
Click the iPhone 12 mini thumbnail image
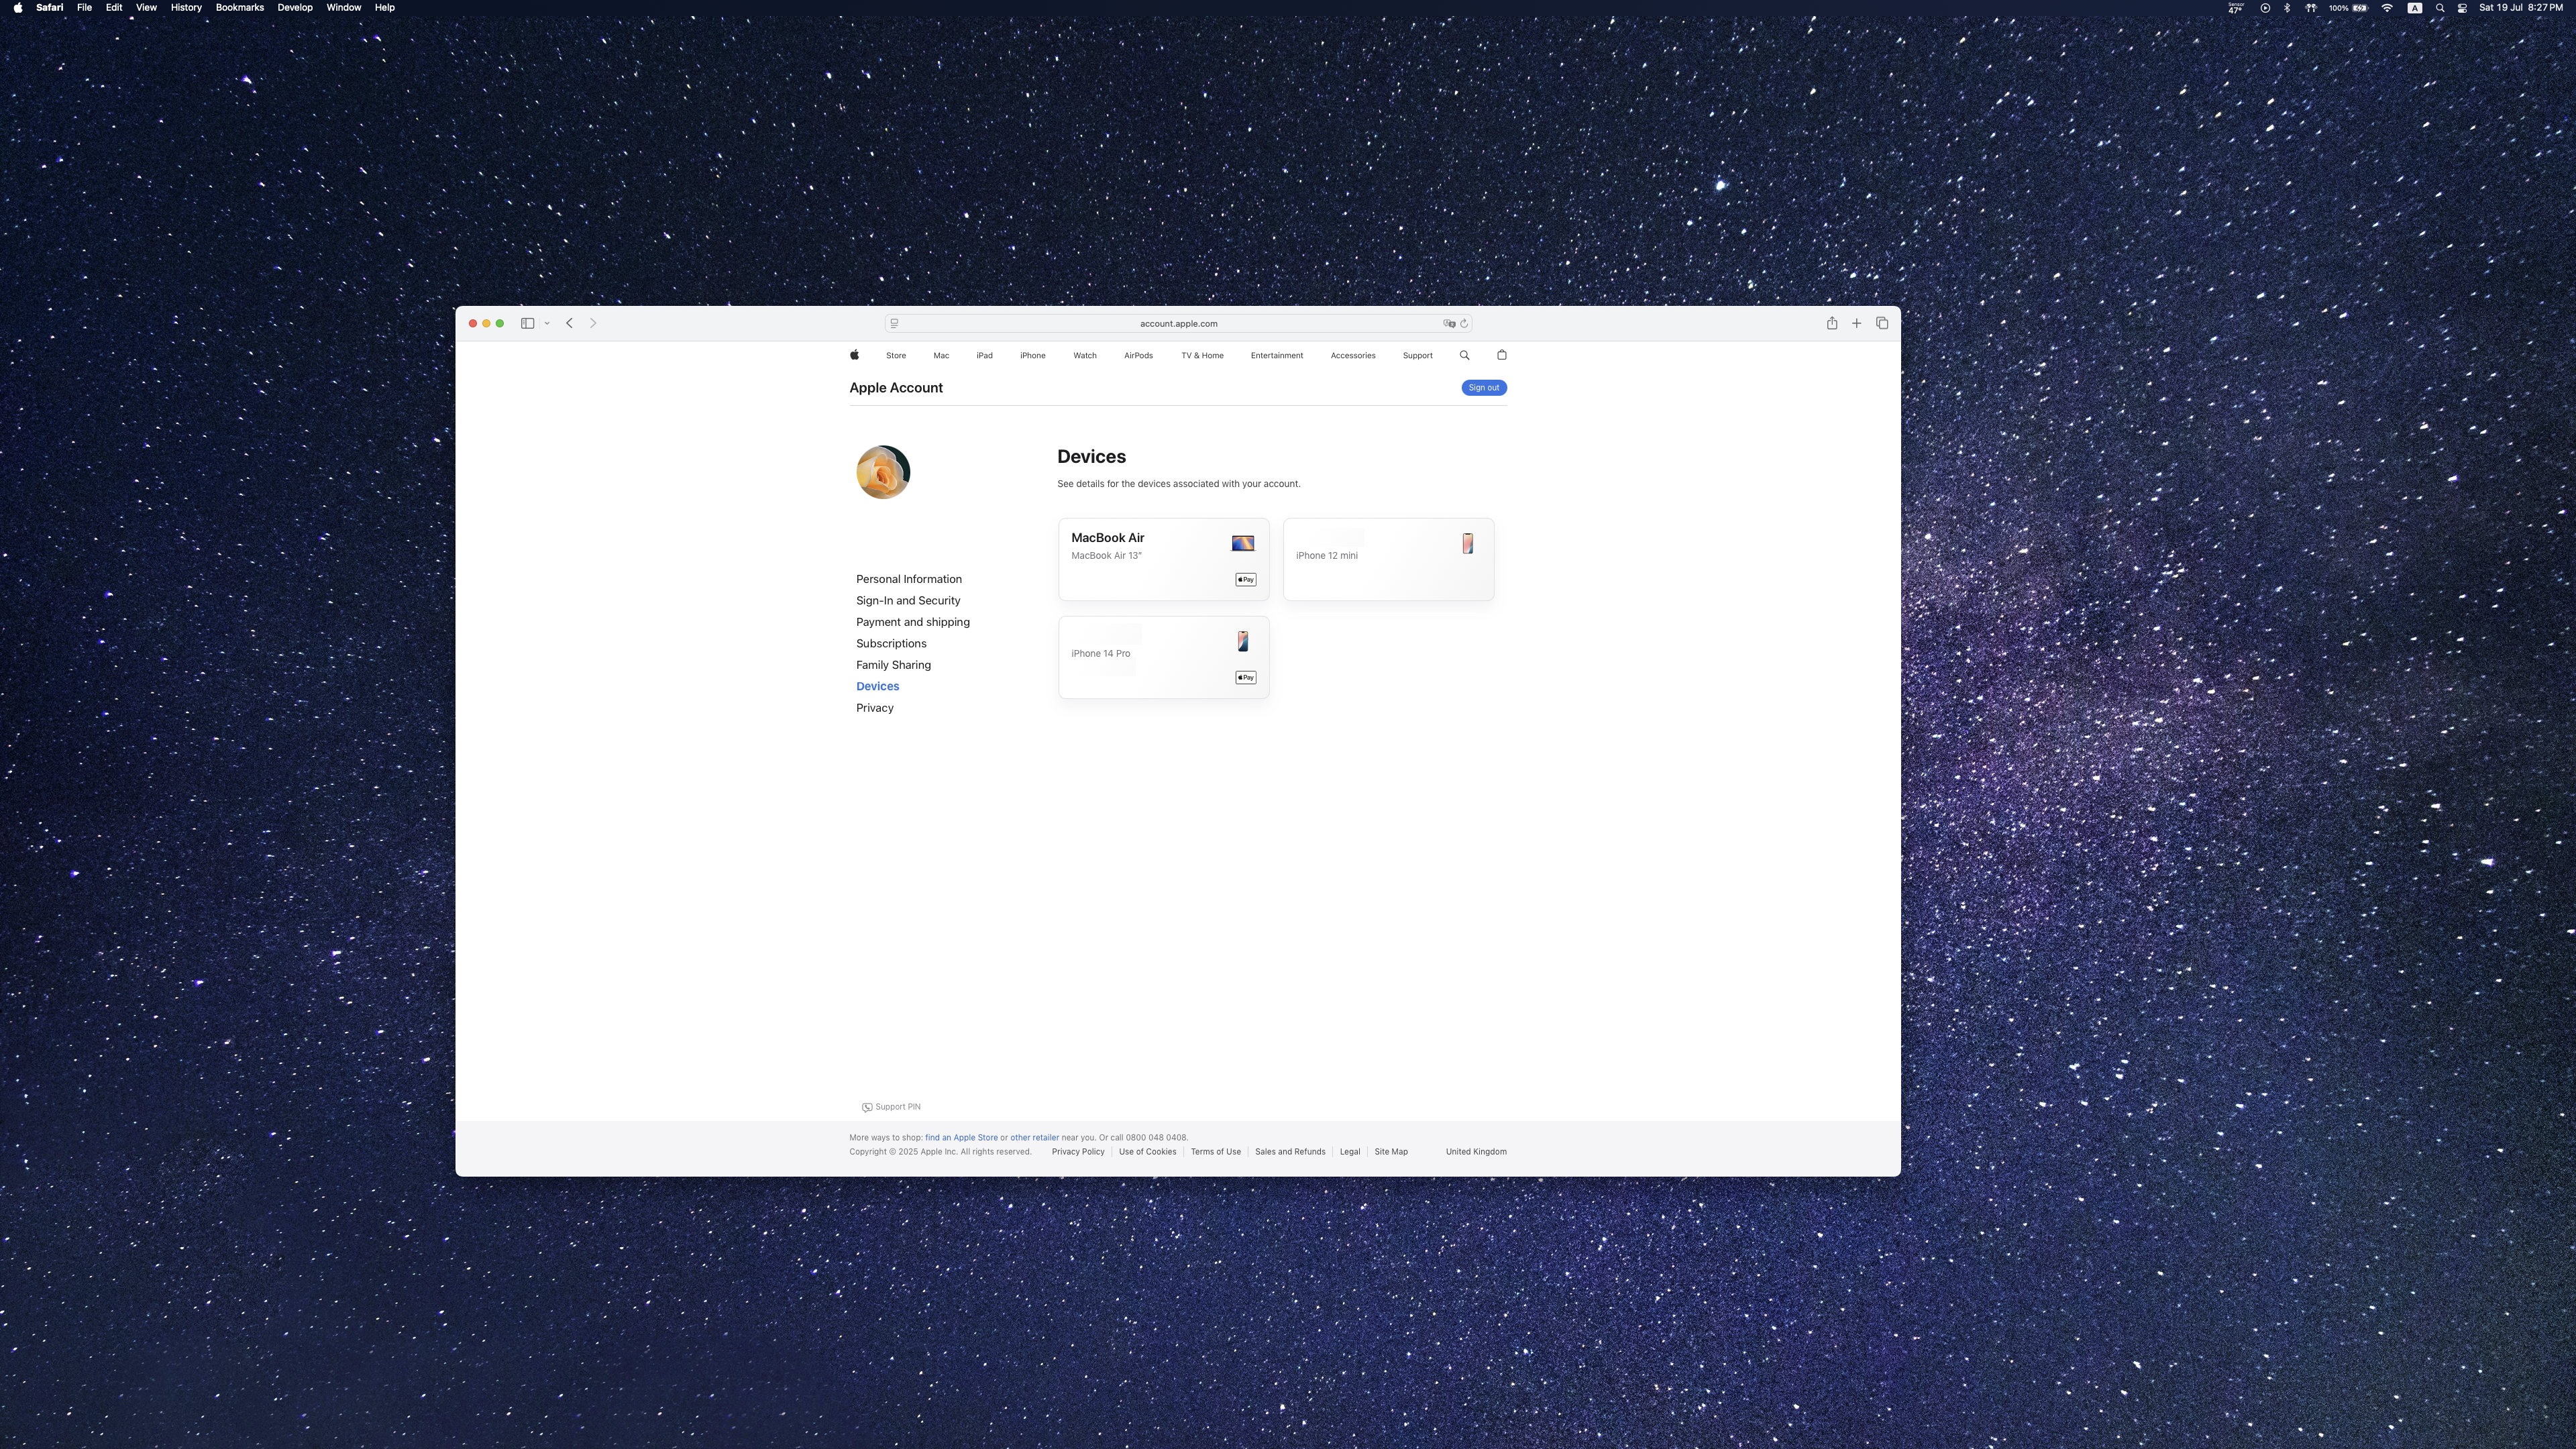[1468, 543]
